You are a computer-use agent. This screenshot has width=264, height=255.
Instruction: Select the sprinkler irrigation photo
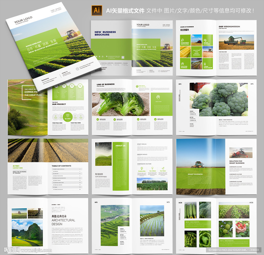point(103,154)
